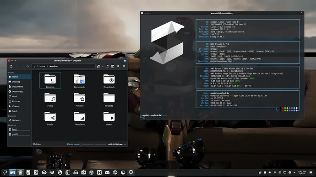Go to home via Dolphin toolbar house icon

tap(11, 66)
